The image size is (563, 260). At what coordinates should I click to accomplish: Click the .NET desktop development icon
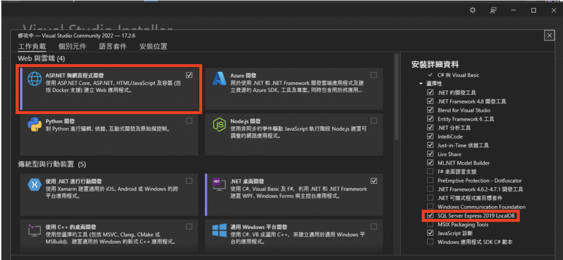[219, 185]
